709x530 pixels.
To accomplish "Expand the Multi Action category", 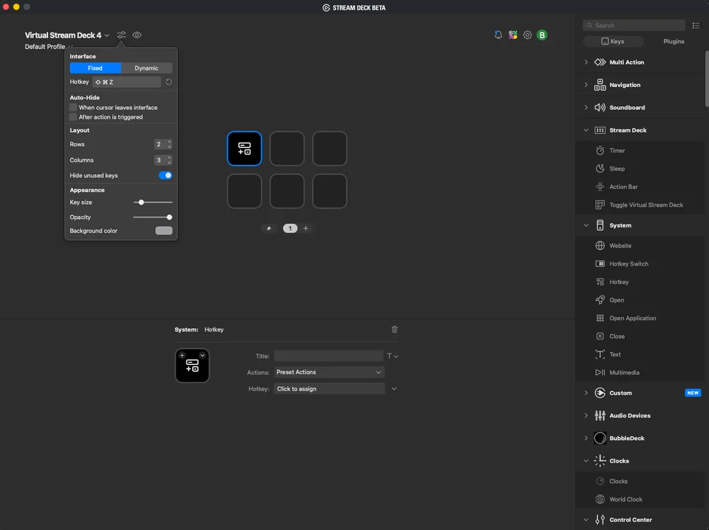I will (586, 62).
